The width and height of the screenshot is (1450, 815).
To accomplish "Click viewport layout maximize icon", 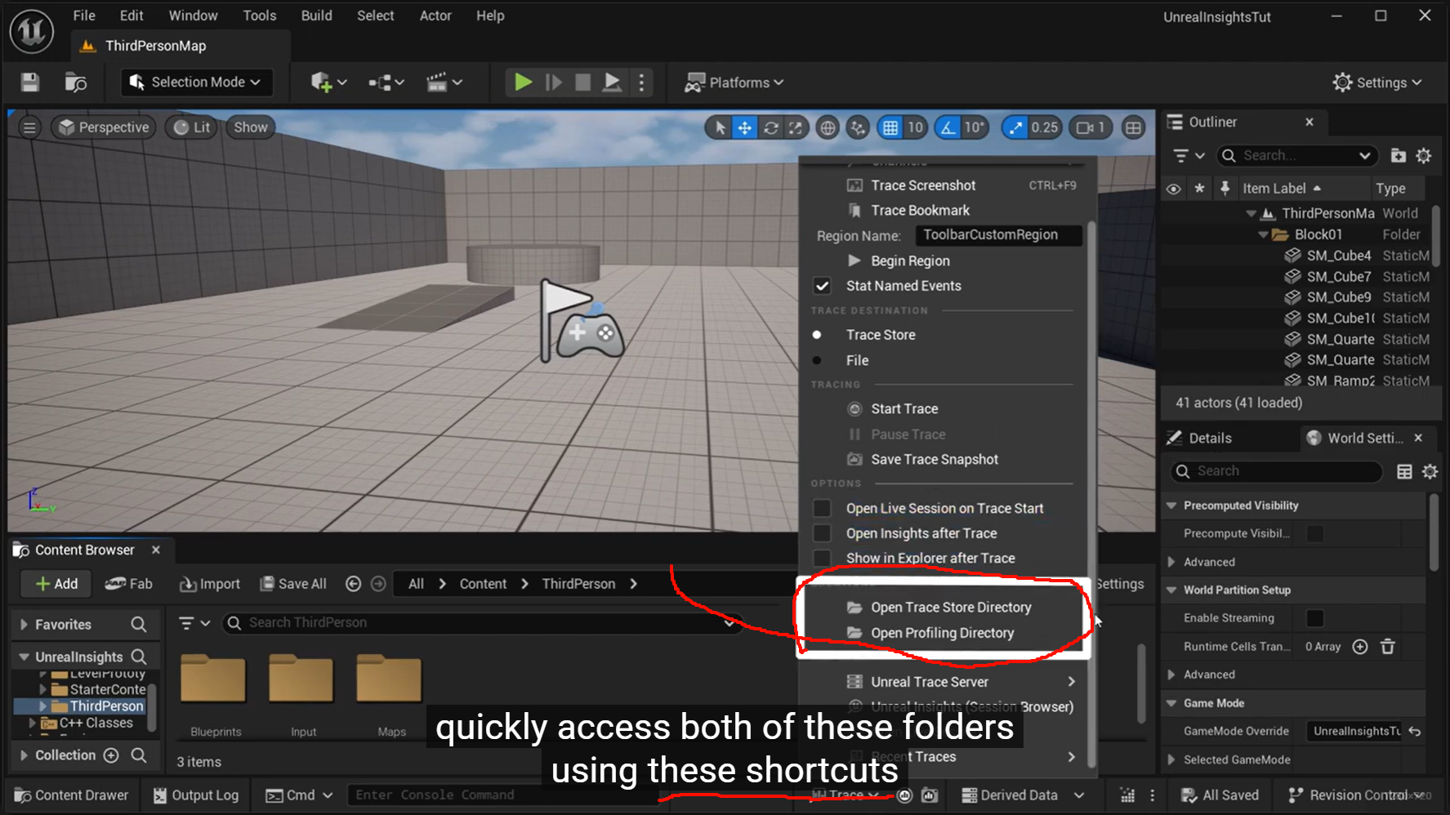I will click(x=1133, y=127).
